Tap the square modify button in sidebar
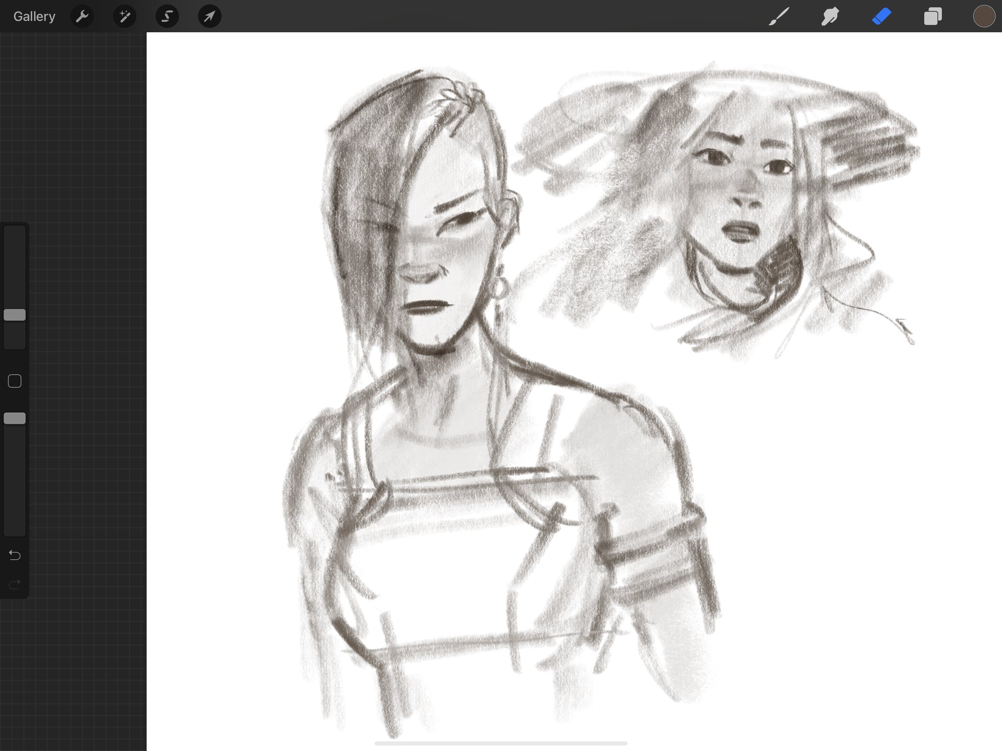1002x751 pixels. pyautogui.click(x=15, y=381)
